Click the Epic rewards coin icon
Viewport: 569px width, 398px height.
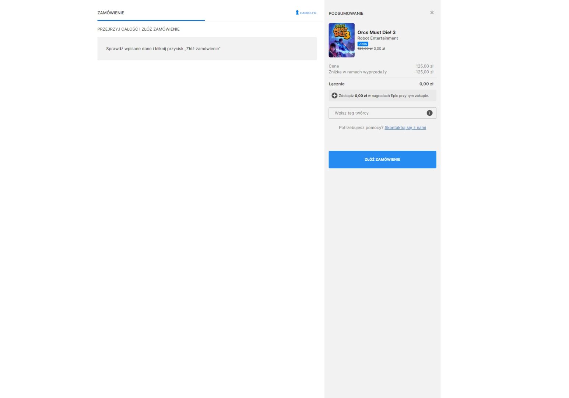tap(334, 96)
